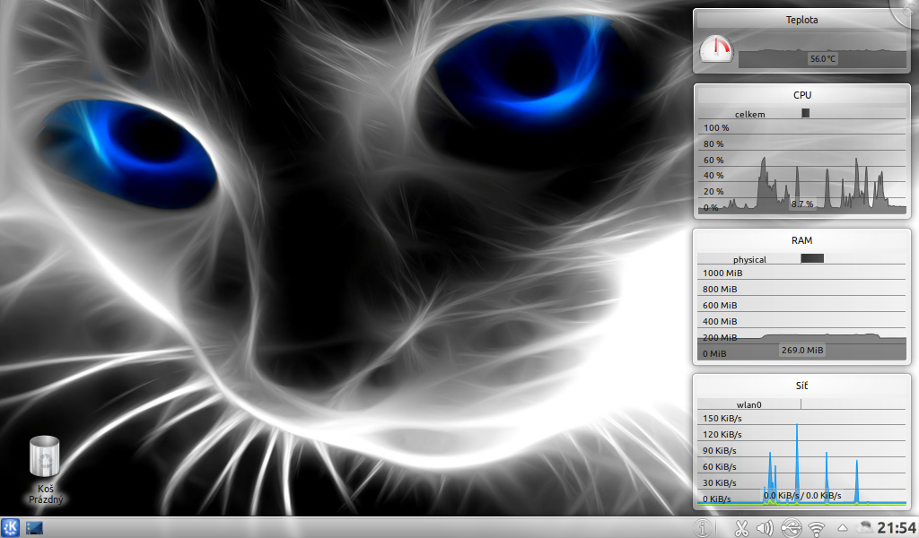Select the RAM widget title
The height and width of the screenshot is (538, 919).
[x=801, y=240]
